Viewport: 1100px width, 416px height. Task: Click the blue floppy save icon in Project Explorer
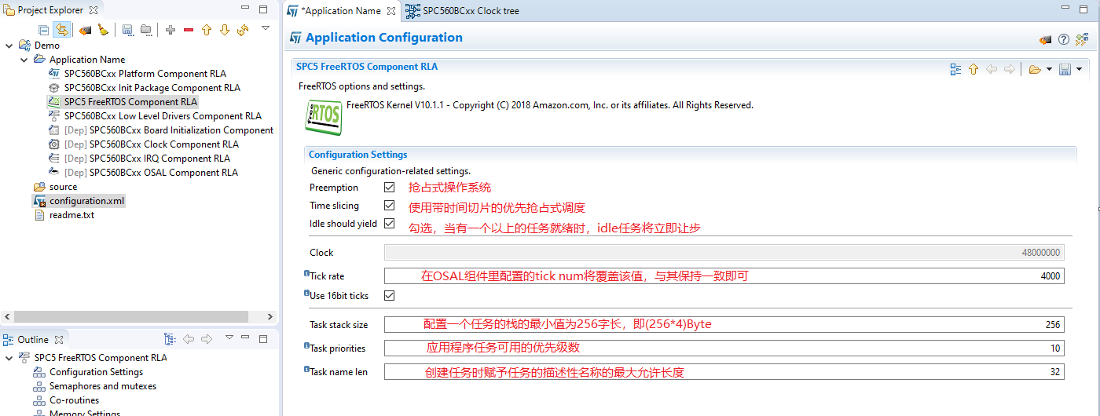[127, 30]
